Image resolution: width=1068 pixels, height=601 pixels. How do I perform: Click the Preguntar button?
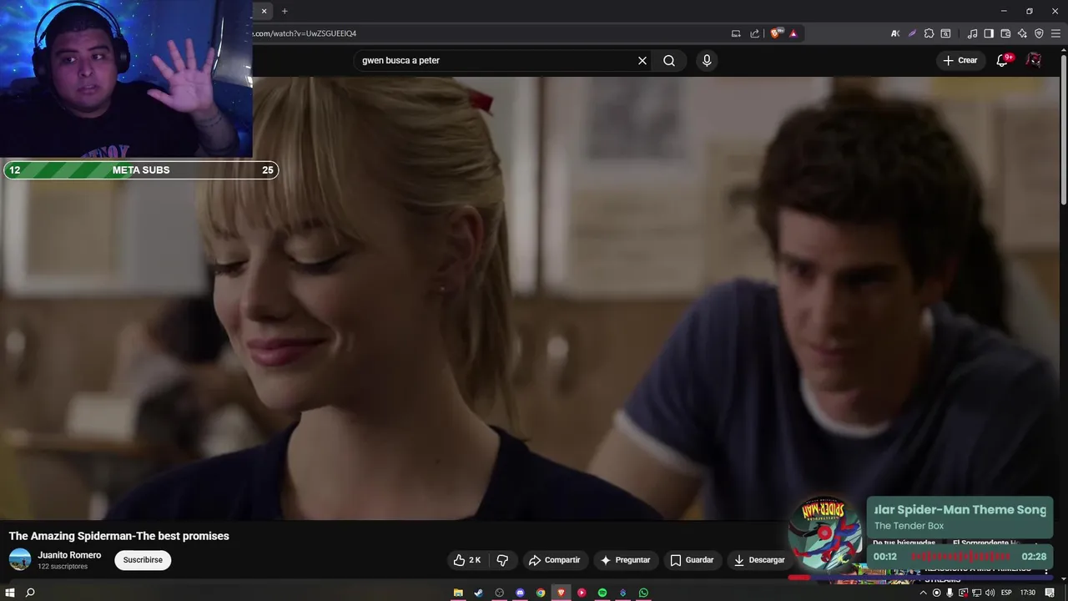click(625, 560)
